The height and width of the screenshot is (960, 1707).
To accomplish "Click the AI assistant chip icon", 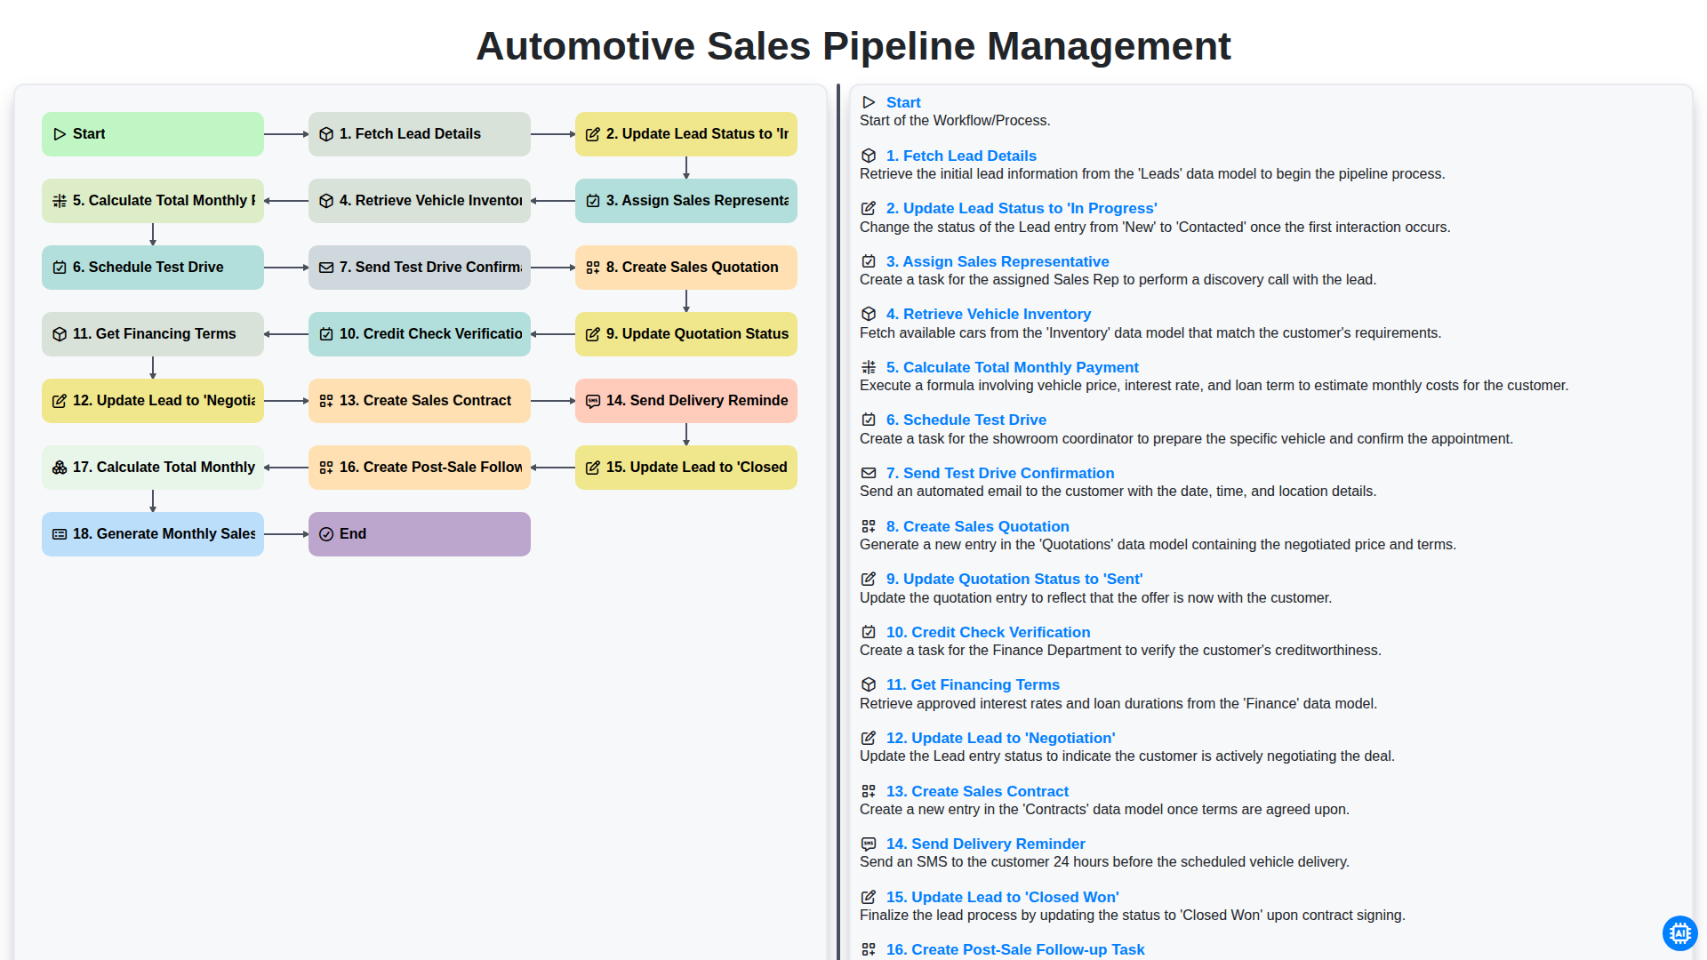I will (1679, 932).
